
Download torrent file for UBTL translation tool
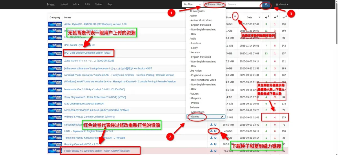212,131
